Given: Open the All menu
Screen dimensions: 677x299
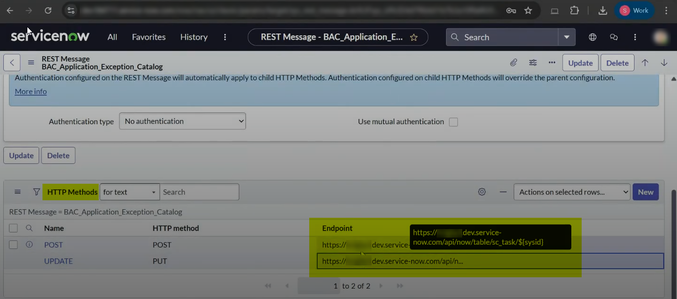Looking at the screenshot, I should [112, 37].
